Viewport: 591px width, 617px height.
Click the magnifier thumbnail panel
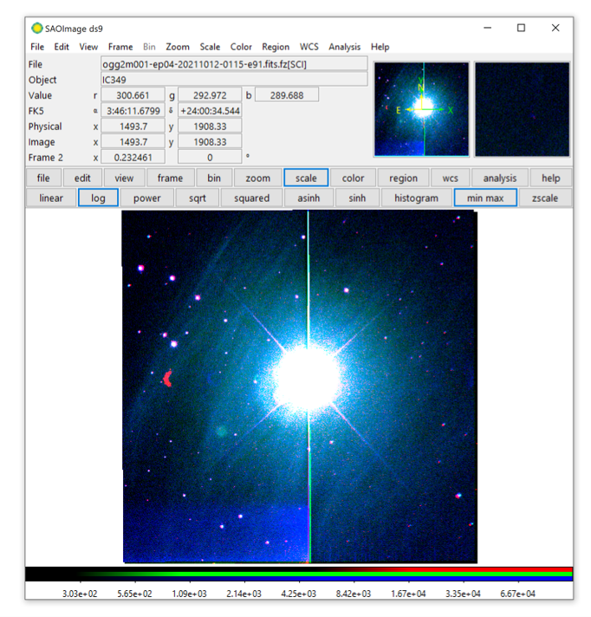(523, 109)
